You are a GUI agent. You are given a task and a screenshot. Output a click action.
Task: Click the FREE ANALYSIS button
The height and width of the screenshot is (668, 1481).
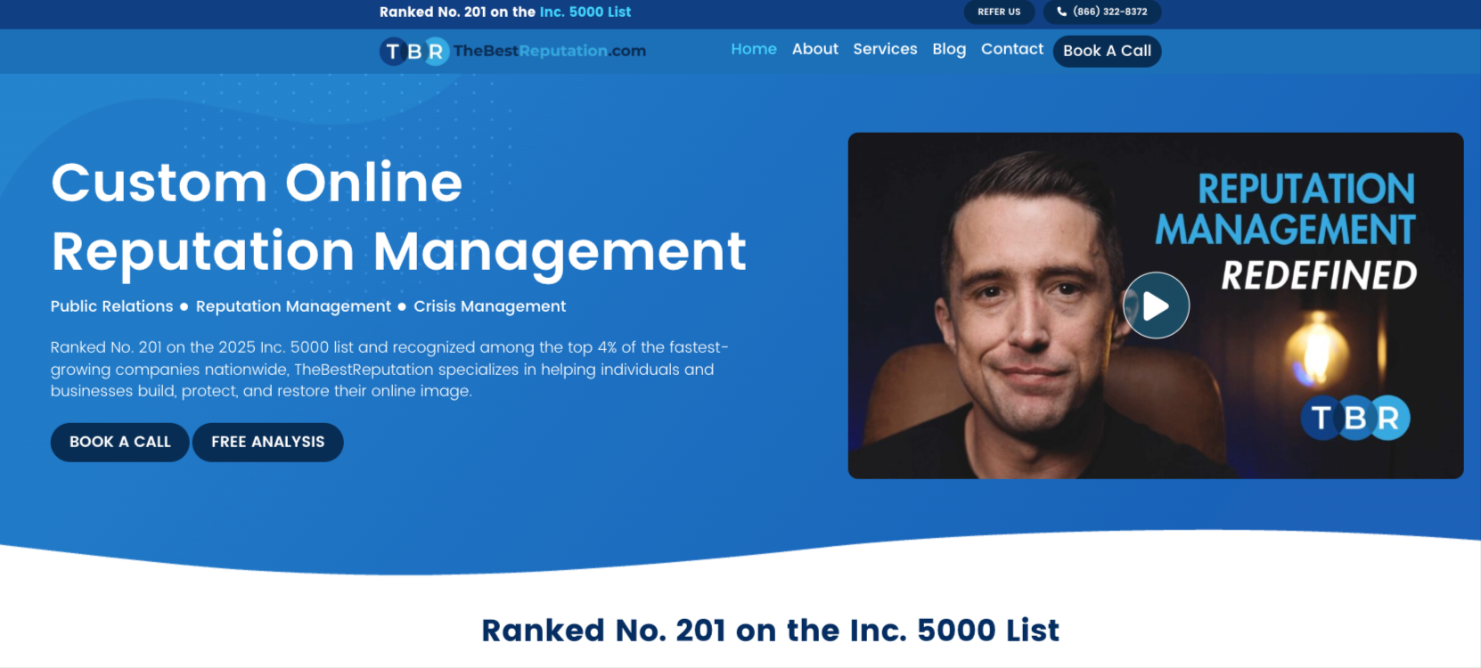point(268,442)
